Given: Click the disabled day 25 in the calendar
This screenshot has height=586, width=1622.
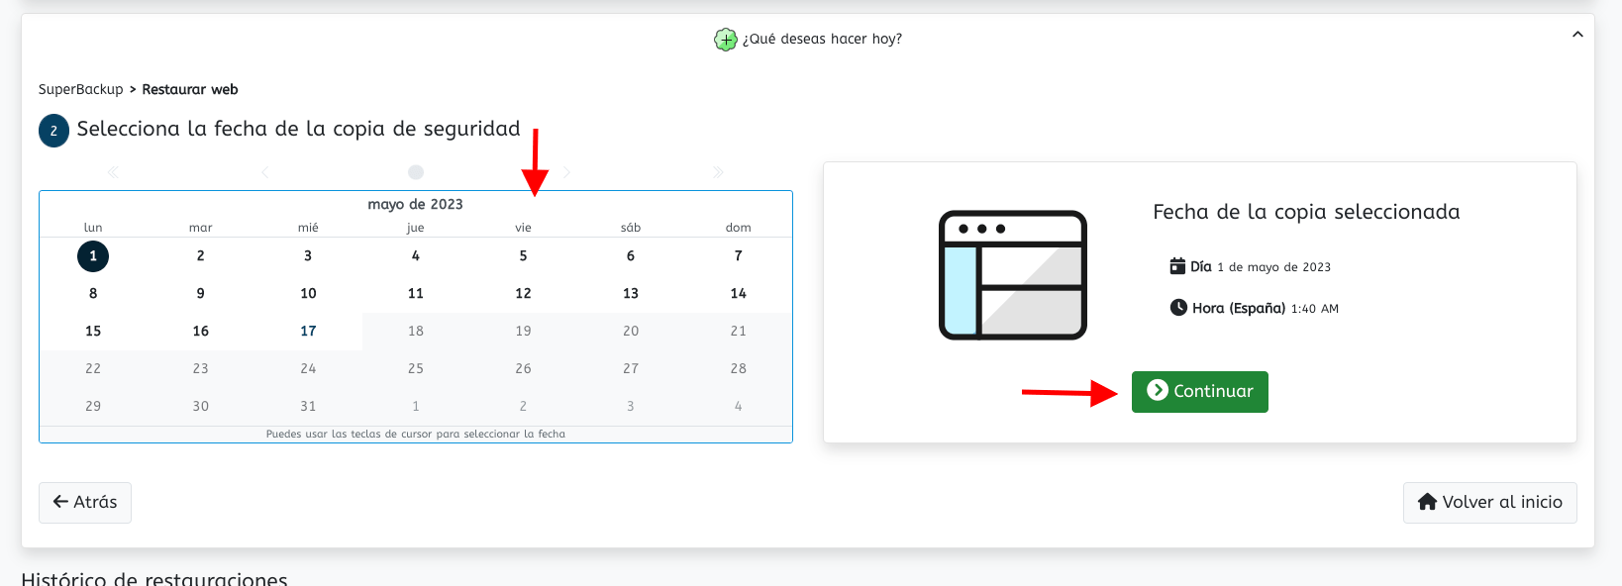Looking at the screenshot, I should 416,369.
